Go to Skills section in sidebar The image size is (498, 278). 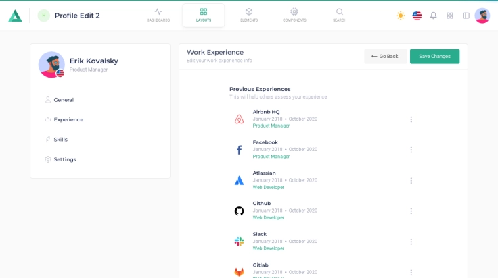point(60,140)
